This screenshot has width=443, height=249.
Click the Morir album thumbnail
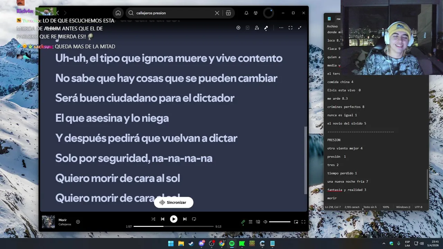click(x=48, y=222)
